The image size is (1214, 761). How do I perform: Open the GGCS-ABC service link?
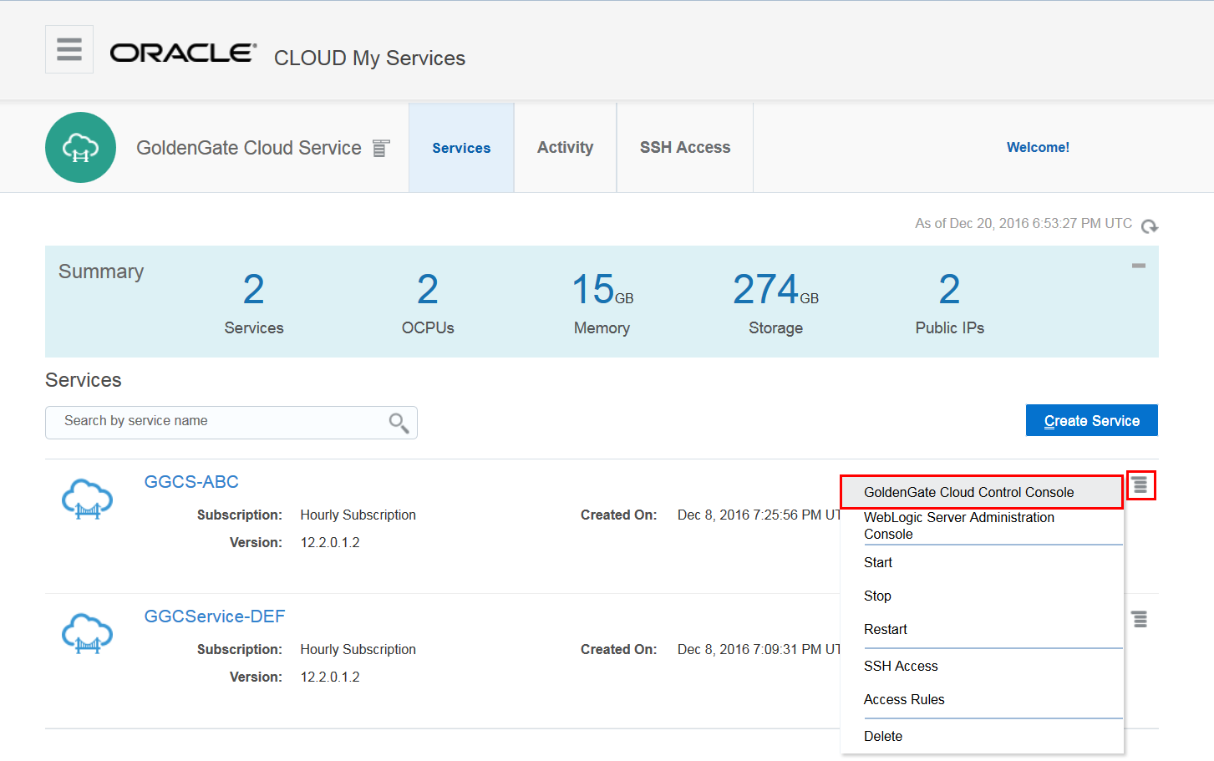(191, 481)
